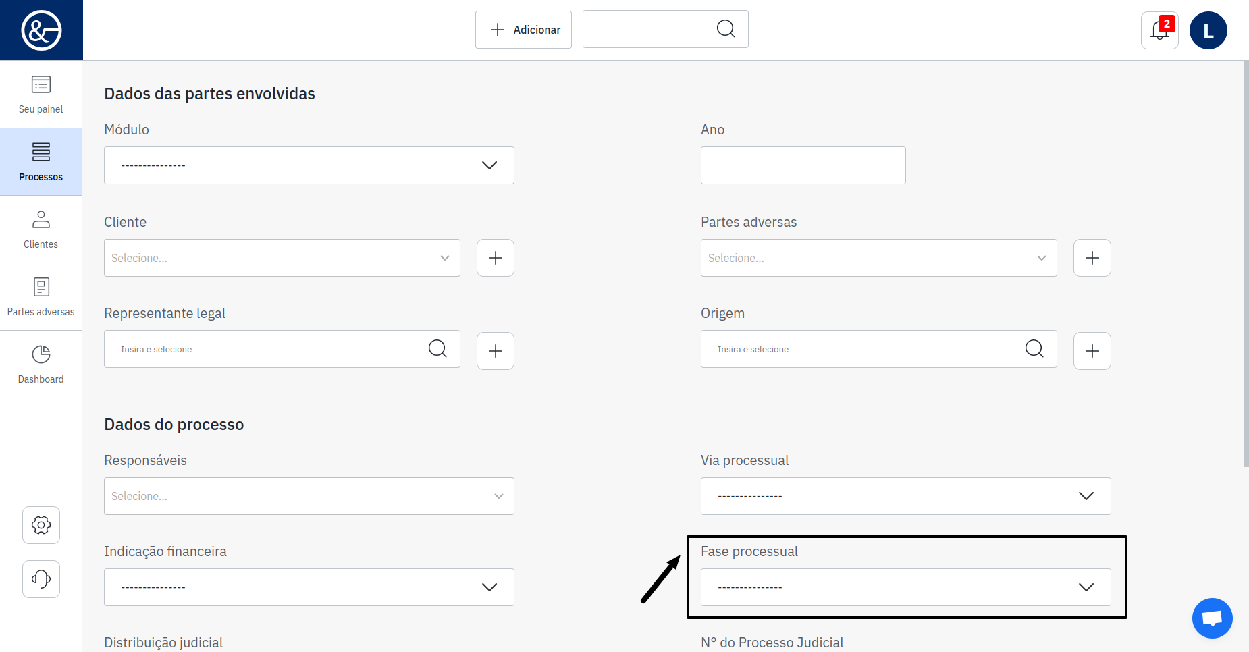Expand the Módulo dropdown
Screen dimensions: 1249x652
309,165
